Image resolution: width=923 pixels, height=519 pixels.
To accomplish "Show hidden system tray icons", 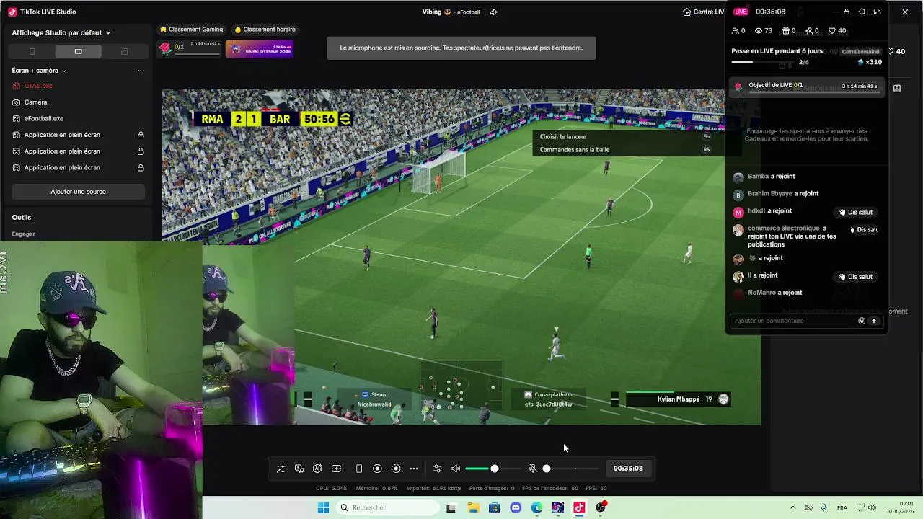I will [x=793, y=507].
